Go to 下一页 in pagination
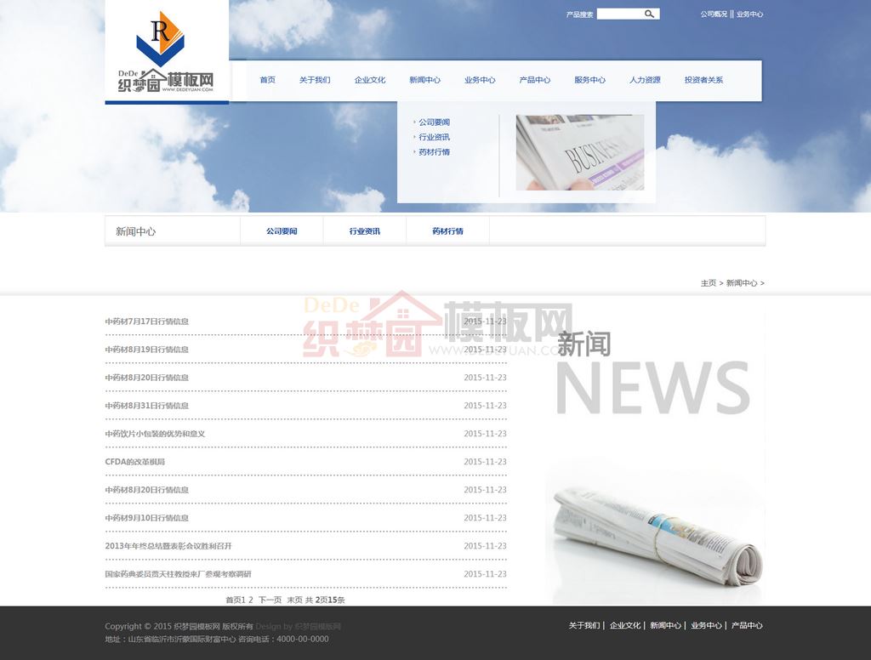The width and height of the screenshot is (871, 660). click(270, 600)
